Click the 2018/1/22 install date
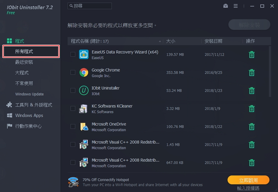The height and width of the screenshot is (192, 278). tap(213, 127)
